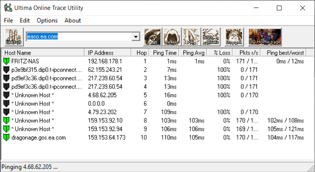Maximize the Trace Utility window
This screenshot has width=315, height=172.
(279, 8)
